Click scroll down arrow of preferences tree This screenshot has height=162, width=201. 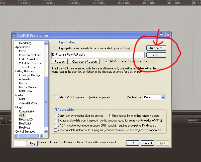click(x=46, y=132)
